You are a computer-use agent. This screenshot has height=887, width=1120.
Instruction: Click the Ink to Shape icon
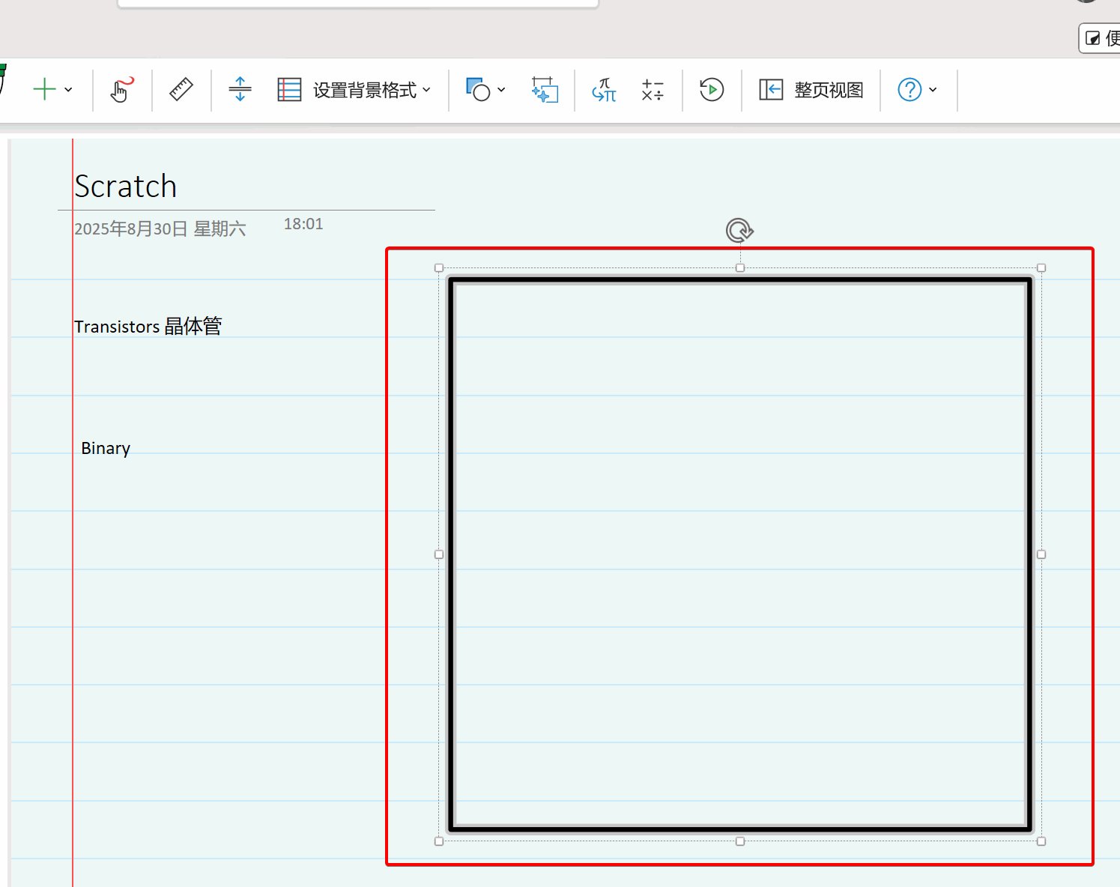tap(545, 90)
